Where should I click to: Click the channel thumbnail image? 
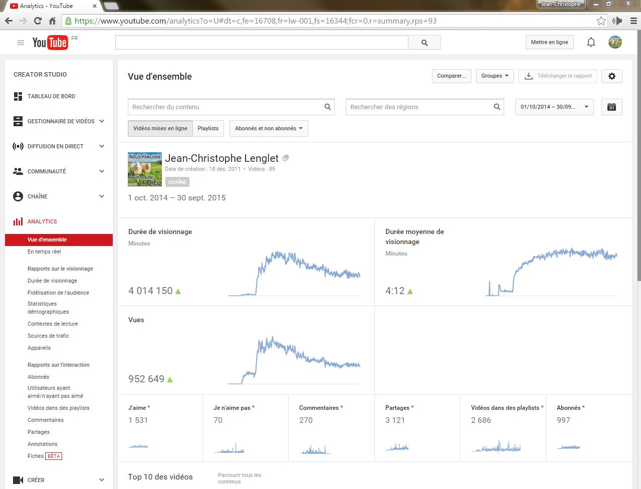point(145,169)
